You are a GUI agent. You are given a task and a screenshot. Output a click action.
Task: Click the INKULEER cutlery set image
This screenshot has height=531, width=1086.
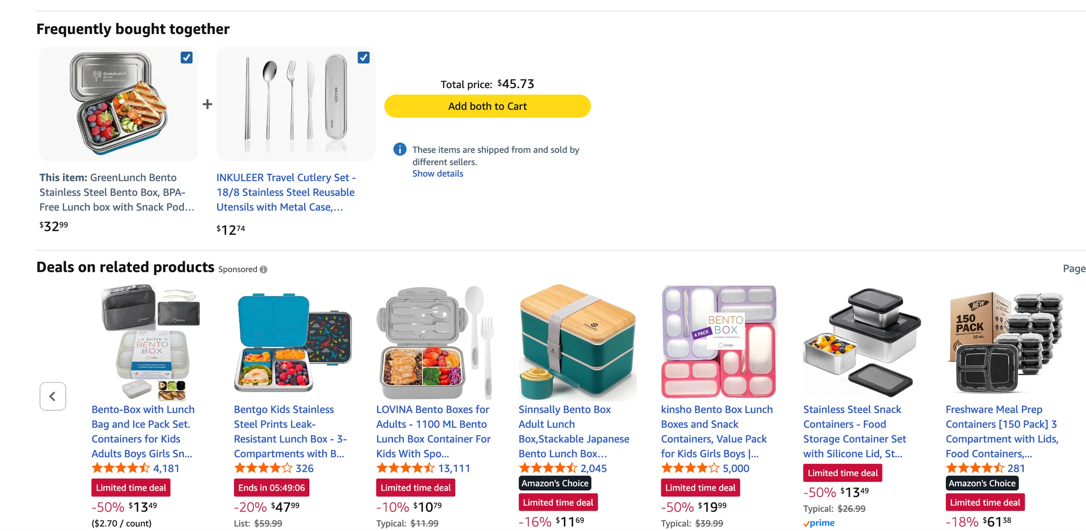click(296, 104)
